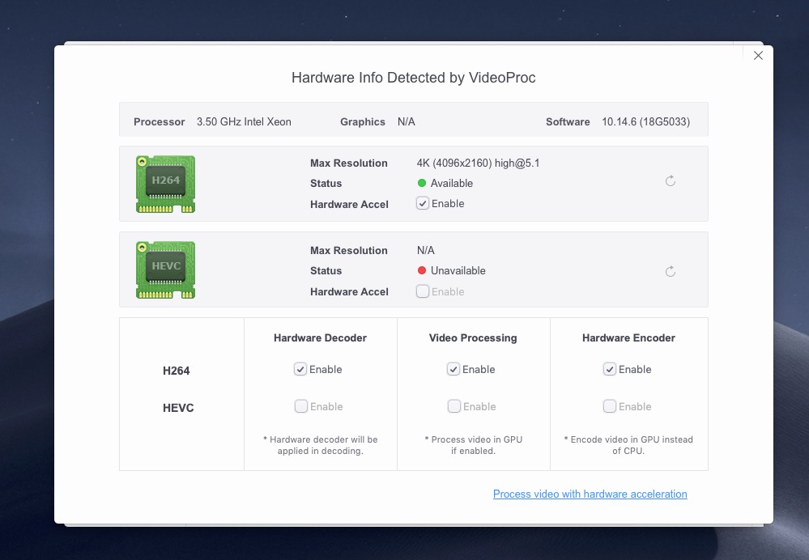Check HEVC Hardware Decoder Enable box

(x=300, y=406)
